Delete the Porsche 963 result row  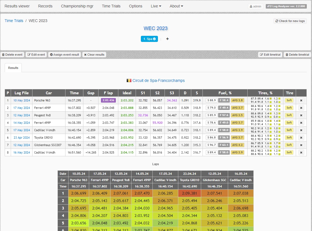point(301,100)
